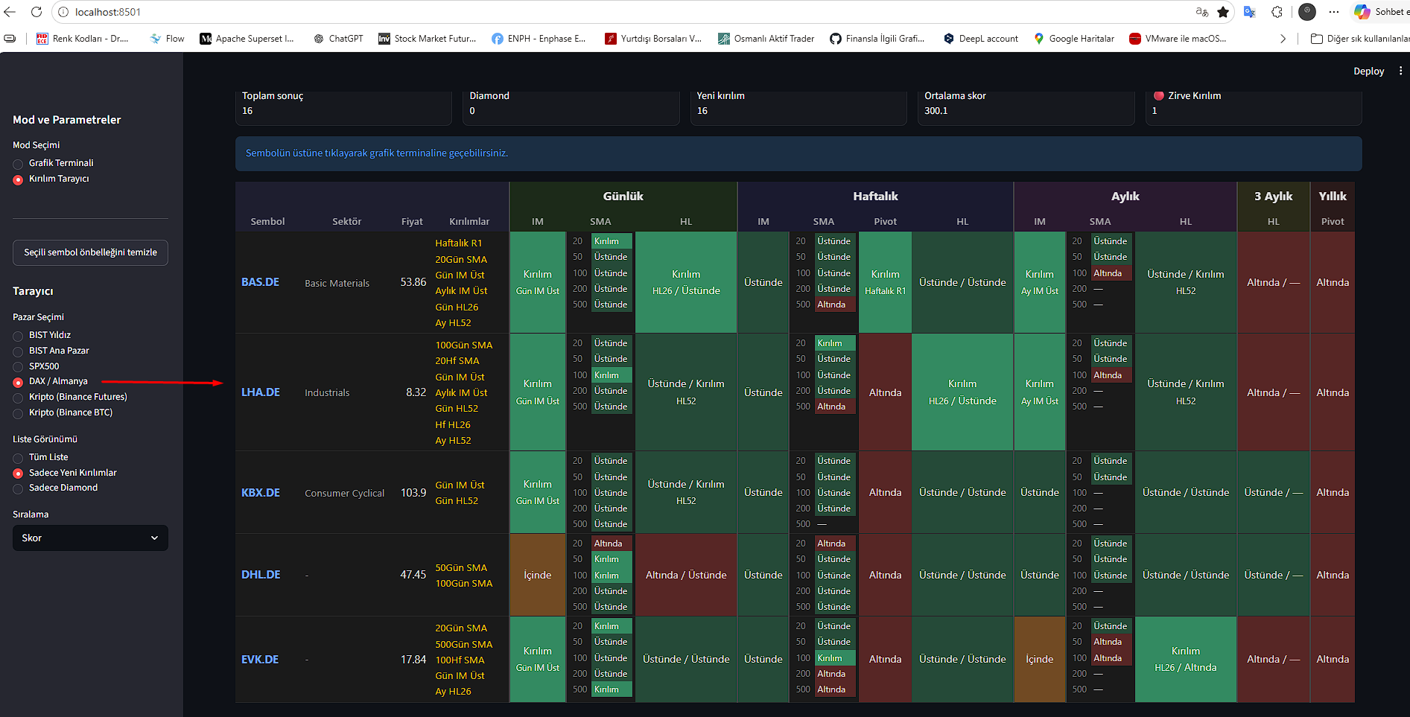The height and width of the screenshot is (717, 1410).
Task: Open the Apache Superset bookmark
Action: click(247, 39)
